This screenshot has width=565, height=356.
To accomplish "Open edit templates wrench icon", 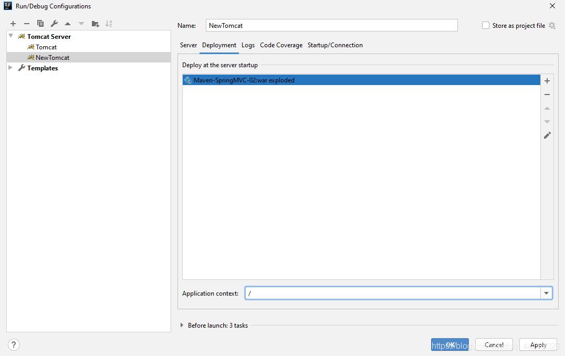I will [x=54, y=24].
